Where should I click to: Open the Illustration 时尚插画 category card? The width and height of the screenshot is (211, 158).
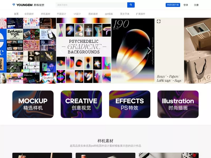coord(178,104)
